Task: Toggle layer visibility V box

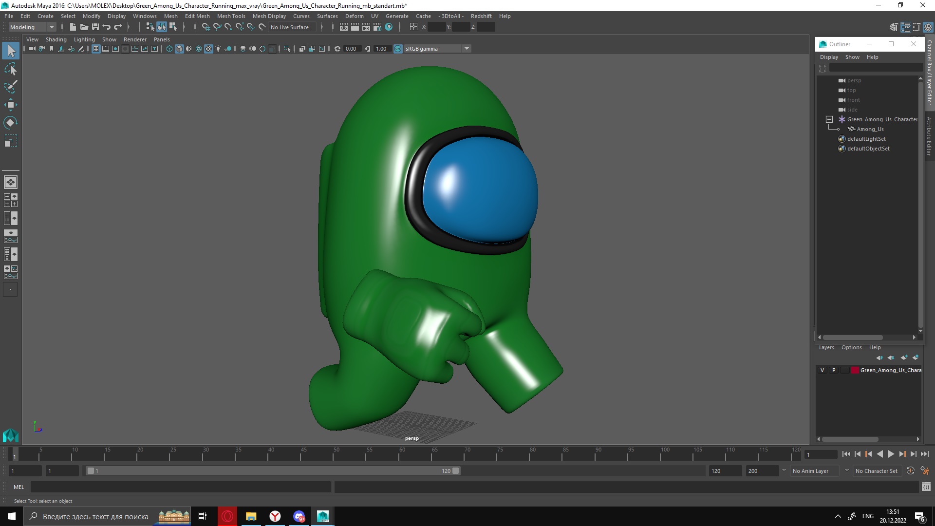Action: coord(823,370)
